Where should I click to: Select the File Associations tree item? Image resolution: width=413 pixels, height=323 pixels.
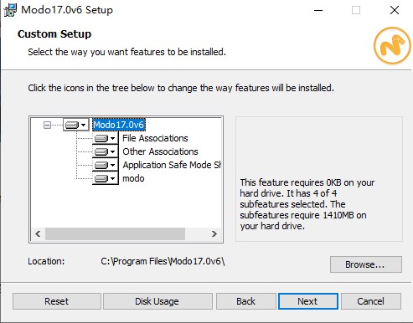click(x=155, y=138)
